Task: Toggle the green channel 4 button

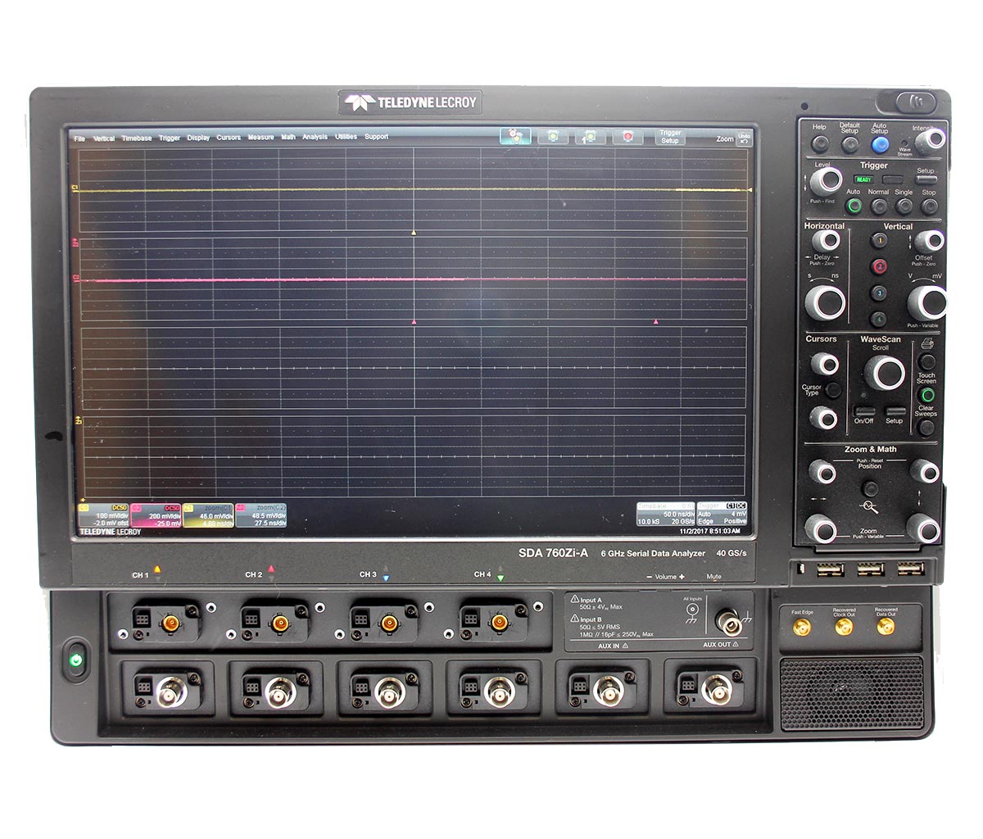Action: (880, 320)
